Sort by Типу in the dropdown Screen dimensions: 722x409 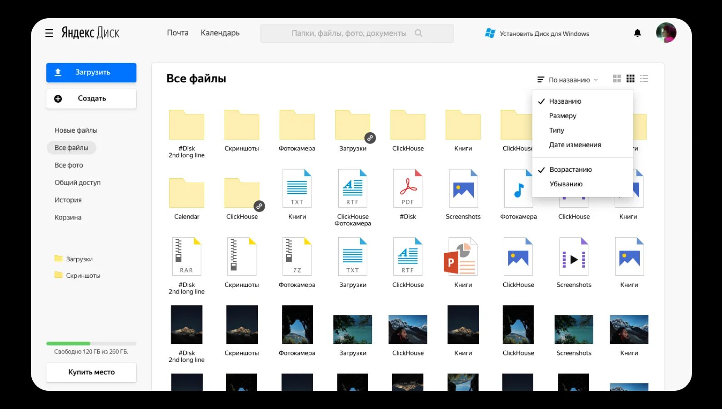click(557, 130)
